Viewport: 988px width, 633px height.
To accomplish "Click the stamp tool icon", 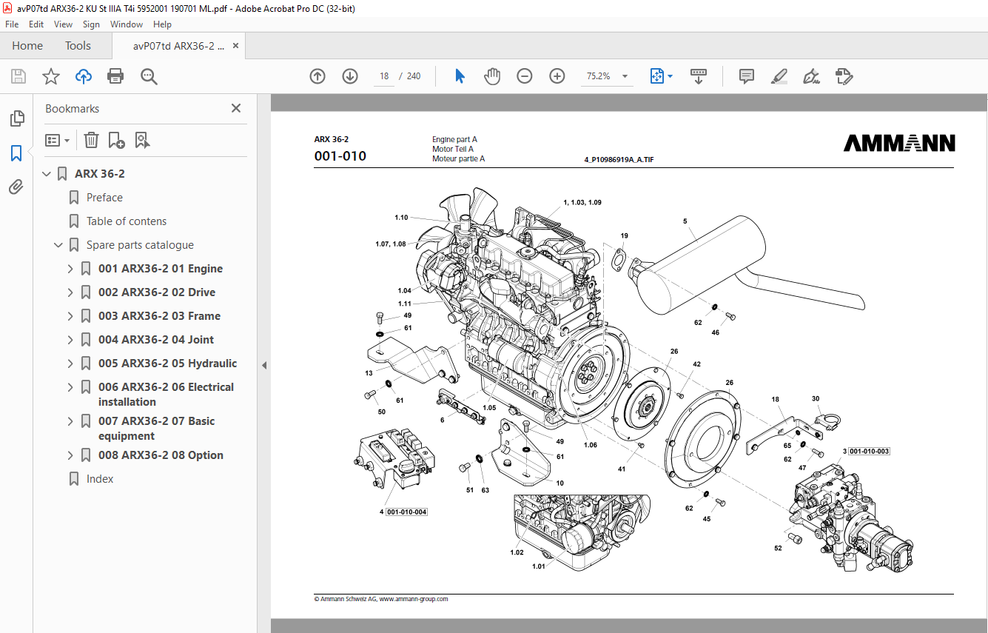I will 844,76.
